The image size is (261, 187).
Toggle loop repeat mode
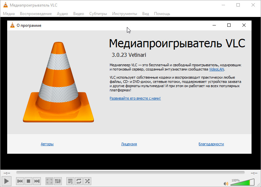78,181
